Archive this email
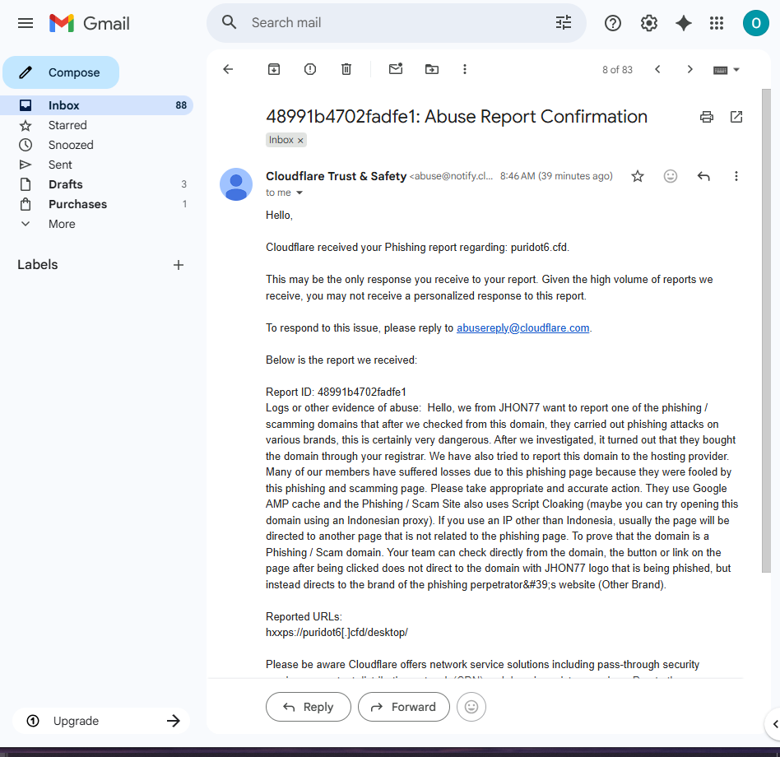Viewport: 780px width, 757px height. coord(274,69)
